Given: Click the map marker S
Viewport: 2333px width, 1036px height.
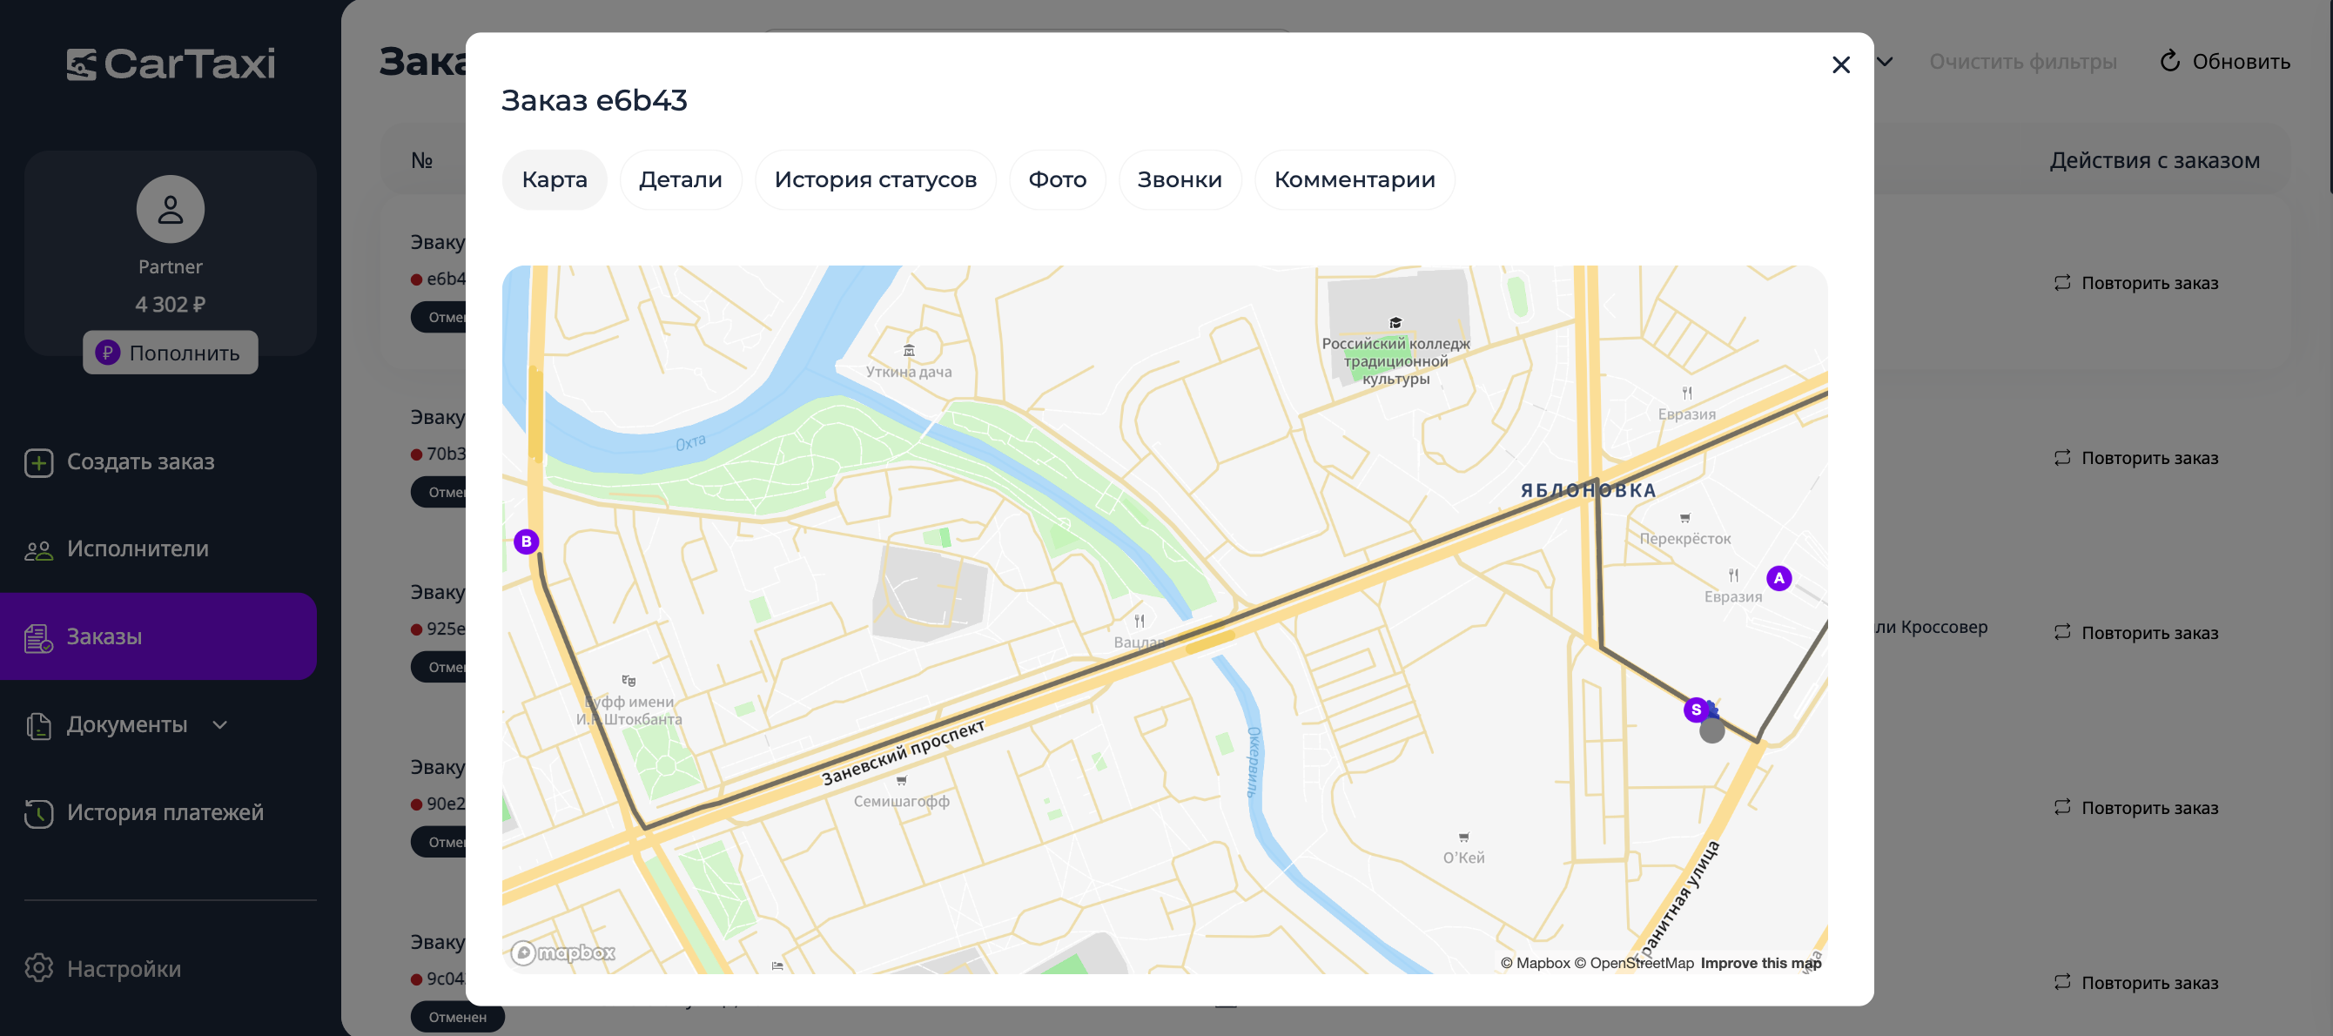Looking at the screenshot, I should (1696, 709).
